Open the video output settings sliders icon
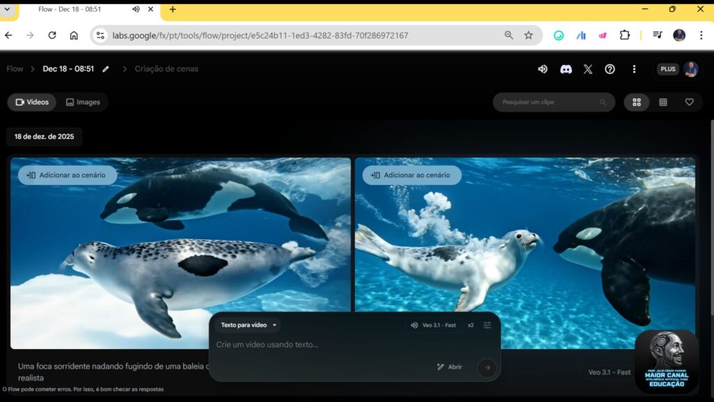This screenshot has height=402, width=714. 487,325
